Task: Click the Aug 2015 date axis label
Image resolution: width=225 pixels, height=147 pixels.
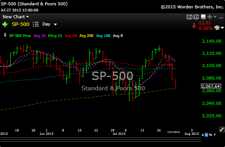Action: tap(192, 134)
